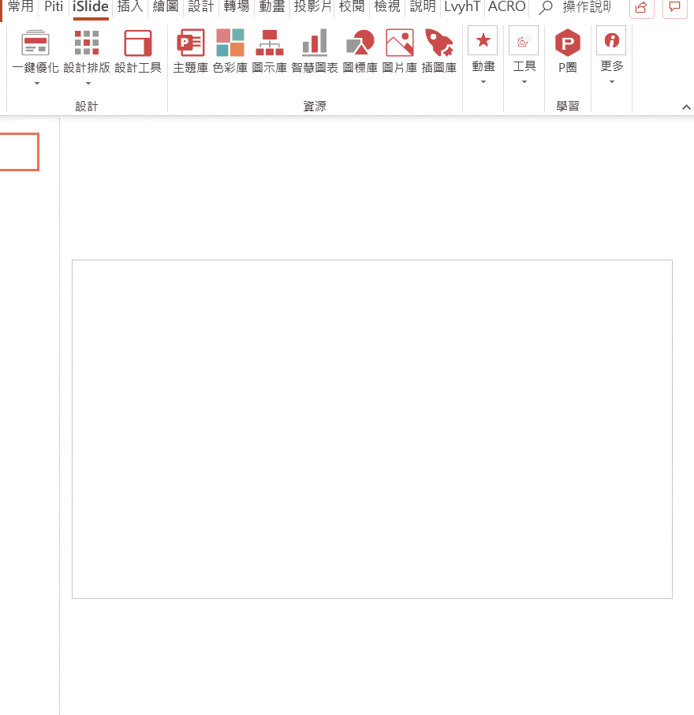The height and width of the screenshot is (715, 694).
Task: Click the 操作說明 search field
Action: 587,7
